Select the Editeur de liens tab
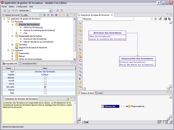Image resolution: width=174 pixels, height=130 pixels. [86, 93]
